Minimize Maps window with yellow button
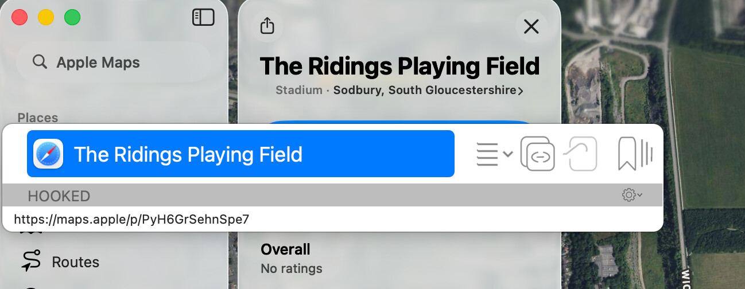The width and height of the screenshot is (745, 289). point(46,17)
